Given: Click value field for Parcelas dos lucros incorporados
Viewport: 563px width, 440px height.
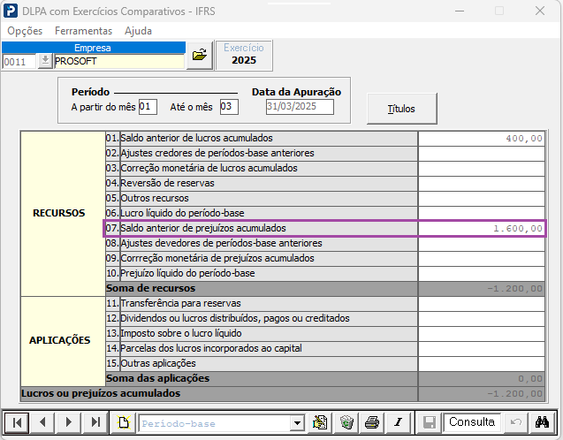Looking at the screenshot, I should click(x=482, y=349).
